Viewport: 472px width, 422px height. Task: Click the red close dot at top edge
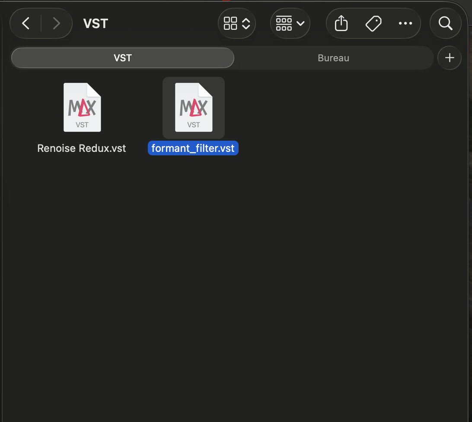pyautogui.click(x=225, y=1)
